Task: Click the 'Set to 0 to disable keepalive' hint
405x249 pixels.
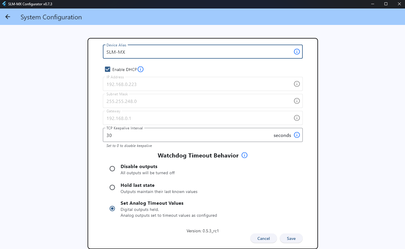Action: click(x=129, y=146)
